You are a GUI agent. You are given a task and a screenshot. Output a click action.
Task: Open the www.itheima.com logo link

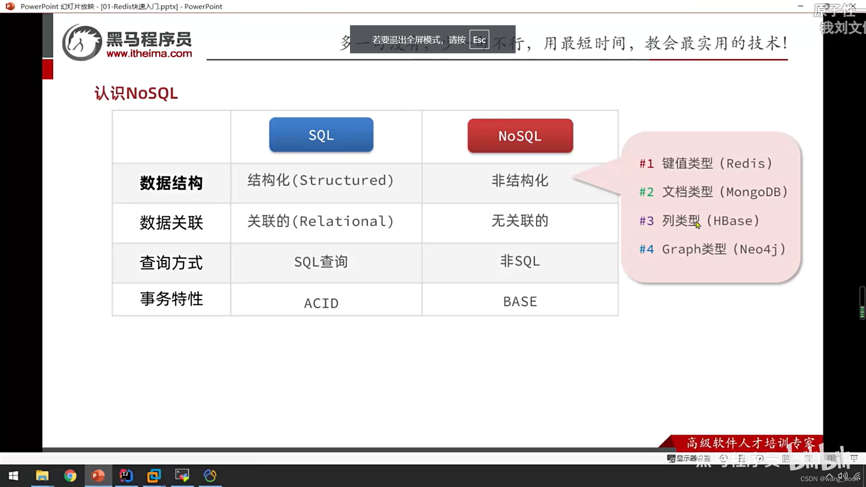149,54
